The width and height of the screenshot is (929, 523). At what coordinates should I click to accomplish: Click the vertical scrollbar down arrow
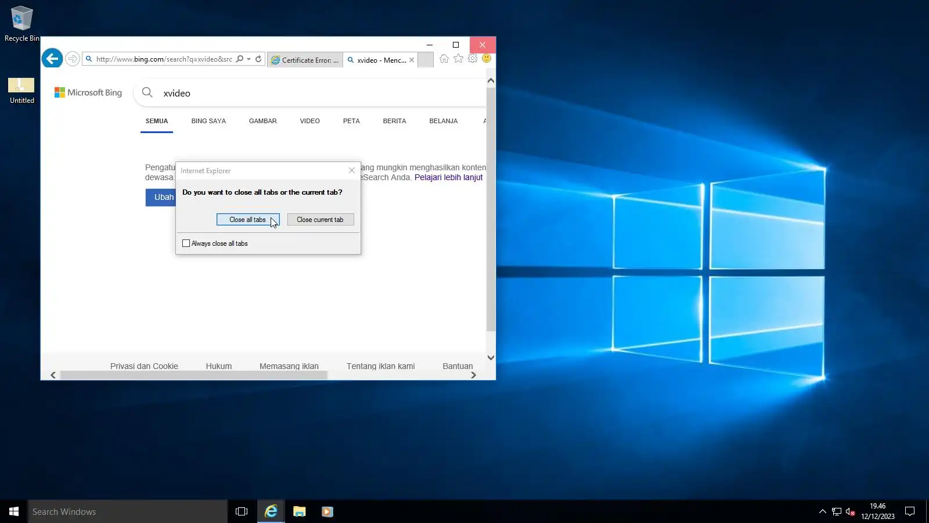click(x=491, y=357)
